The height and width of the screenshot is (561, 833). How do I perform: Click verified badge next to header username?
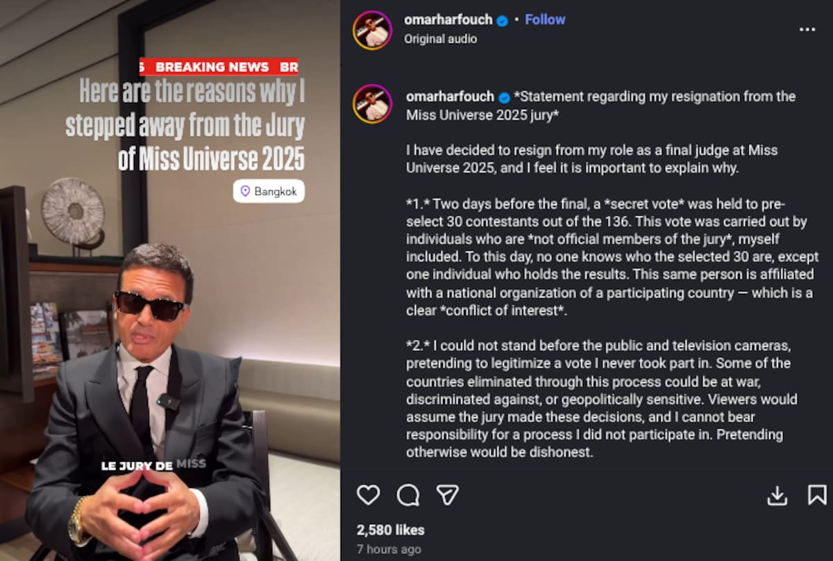coord(502,21)
